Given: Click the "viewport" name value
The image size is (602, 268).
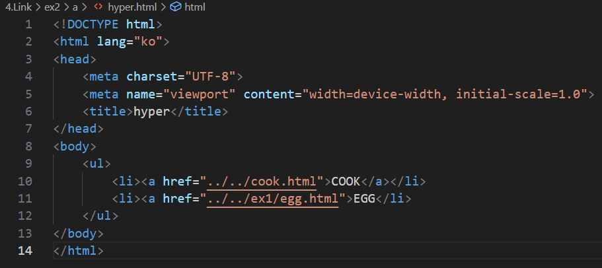Looking at the screenshot, I should tap(200, 94).
